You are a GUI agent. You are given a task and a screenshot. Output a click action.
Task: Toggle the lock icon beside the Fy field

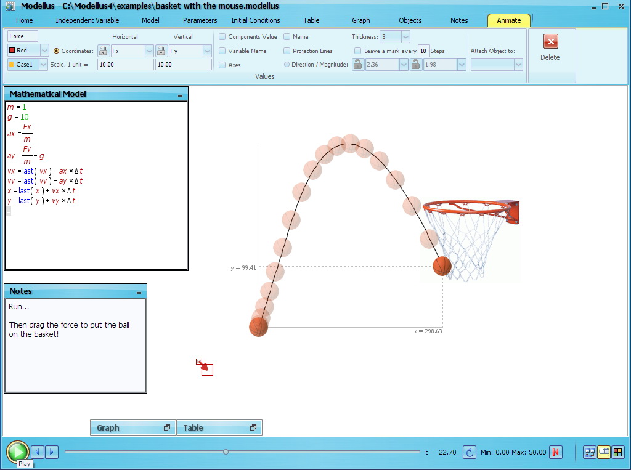click(161, 51)
